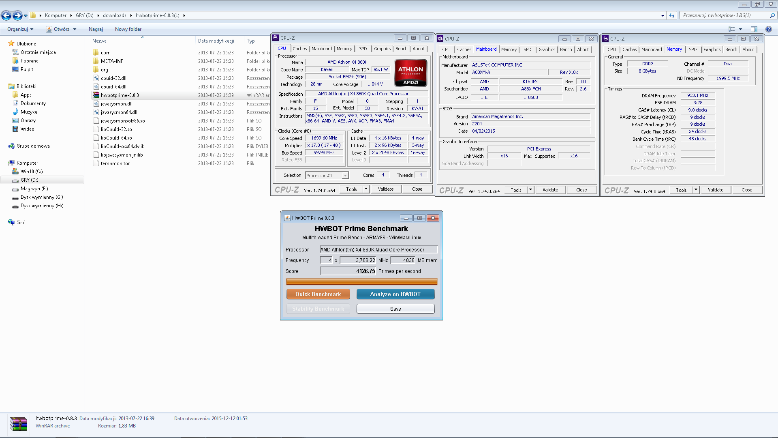Viewport: 778px width, 438px height.
Task: Click the Explorer forward navigation arrow
Action: (17, 15)
